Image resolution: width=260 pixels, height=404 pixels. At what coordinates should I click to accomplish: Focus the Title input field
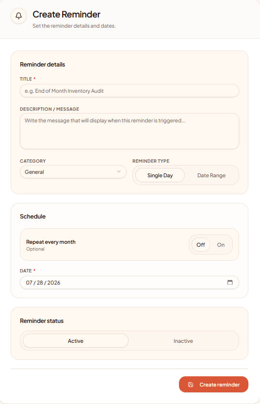tap(130, 91)
